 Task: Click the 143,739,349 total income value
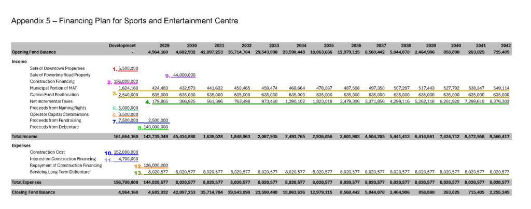pyautogui.click(x=156, y=137)
